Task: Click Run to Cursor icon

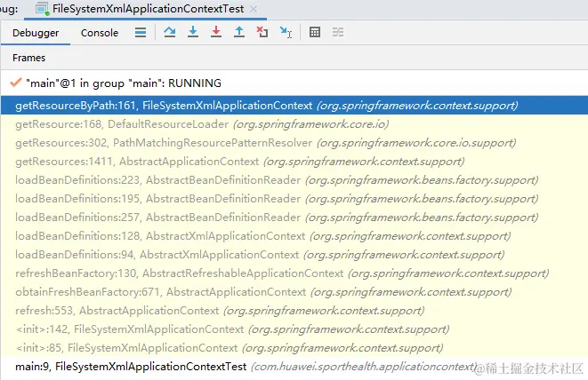Action: point(286,32)
